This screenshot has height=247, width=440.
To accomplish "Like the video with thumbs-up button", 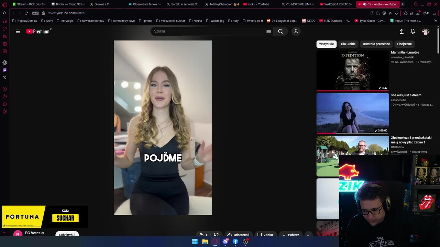I will (x=203, y=235).
